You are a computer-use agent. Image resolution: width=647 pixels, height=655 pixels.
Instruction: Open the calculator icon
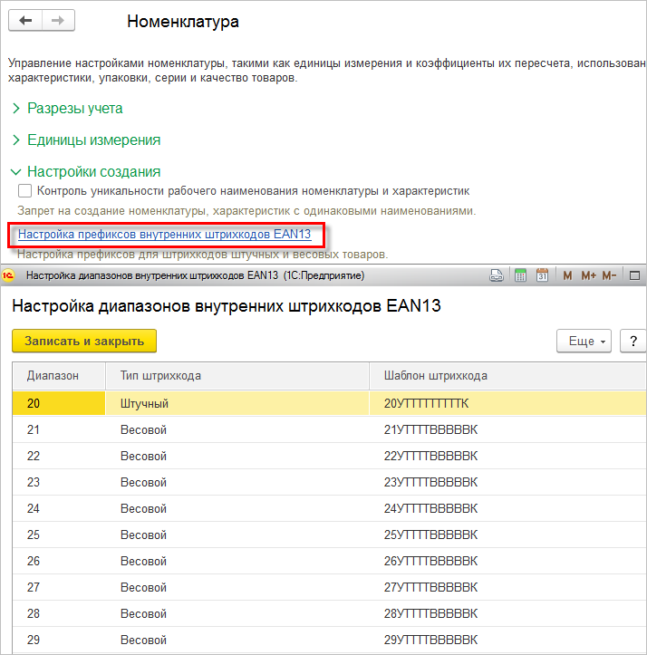[x=521, y=275]
